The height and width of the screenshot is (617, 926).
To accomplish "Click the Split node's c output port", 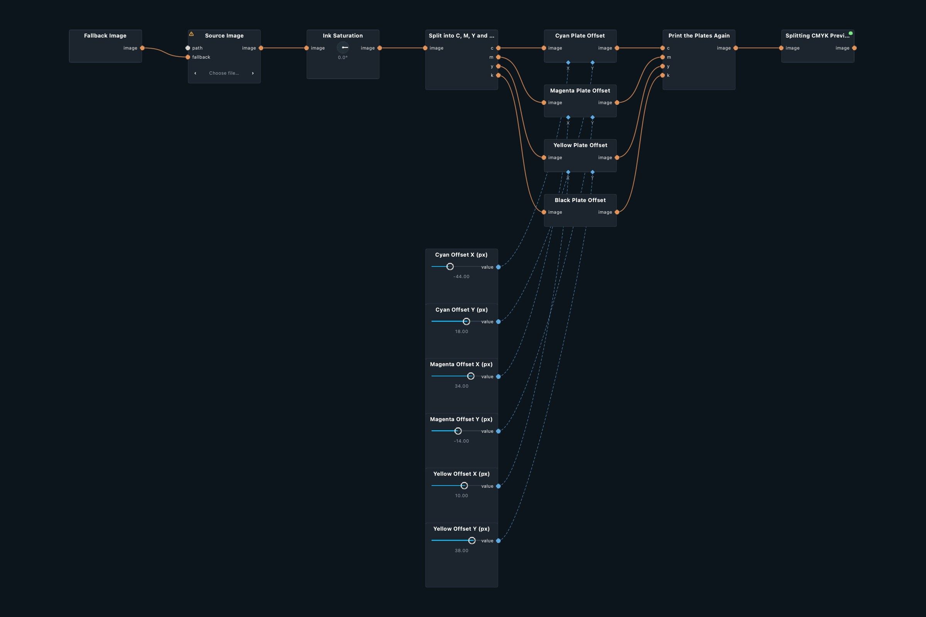I will click(x=498, y=48).
